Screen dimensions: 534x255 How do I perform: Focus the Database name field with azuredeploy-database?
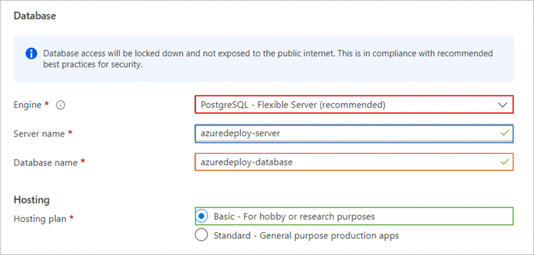[354, 162]
